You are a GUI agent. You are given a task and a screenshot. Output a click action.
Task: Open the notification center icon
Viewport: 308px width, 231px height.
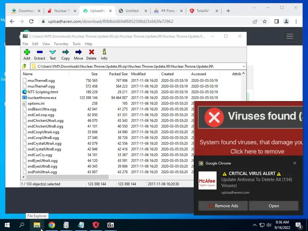pyautogui.click(x=299, y=225)
